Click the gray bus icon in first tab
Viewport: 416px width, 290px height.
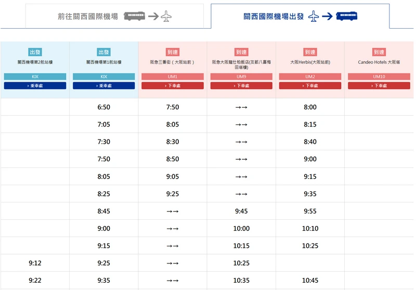point(134,16)
